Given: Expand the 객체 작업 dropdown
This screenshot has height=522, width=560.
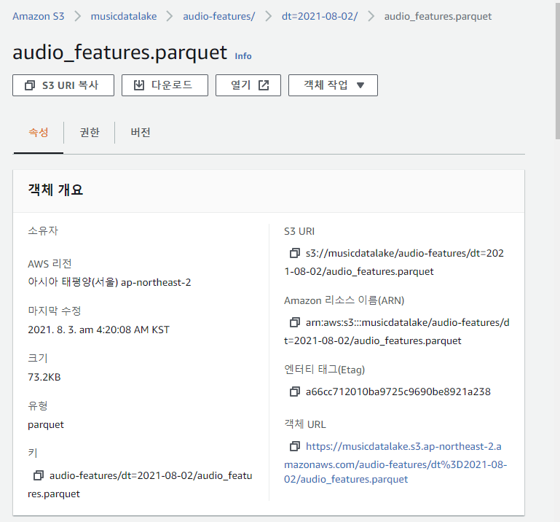Looking at the screenshot, I should 333,85.
